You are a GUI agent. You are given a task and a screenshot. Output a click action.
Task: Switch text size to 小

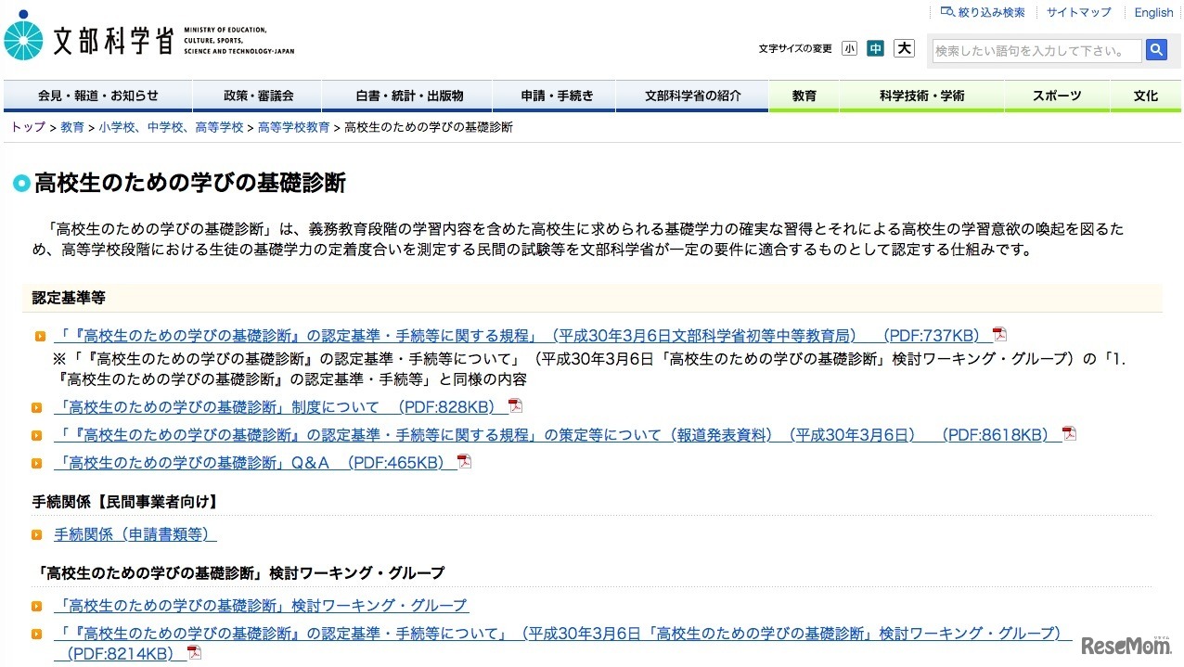pos(849,47)
